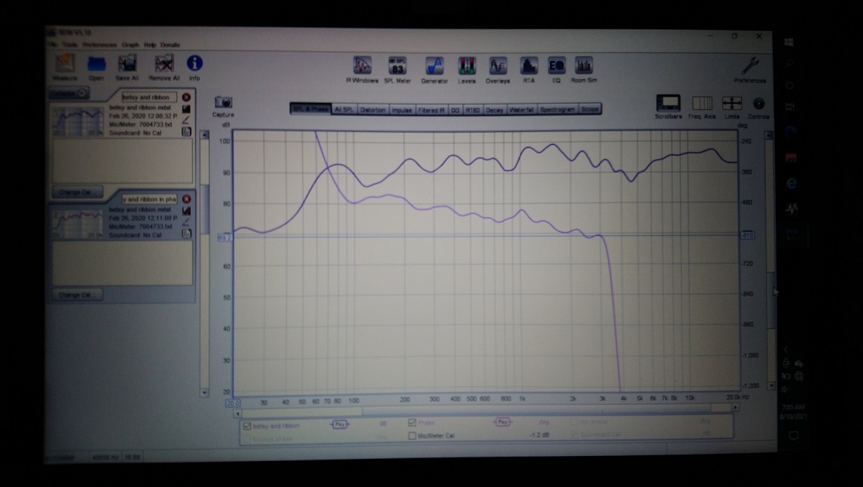The height and width of the screenshot is (487, 863).
Task: Open graph Limits settings
Action: [732, 107]
